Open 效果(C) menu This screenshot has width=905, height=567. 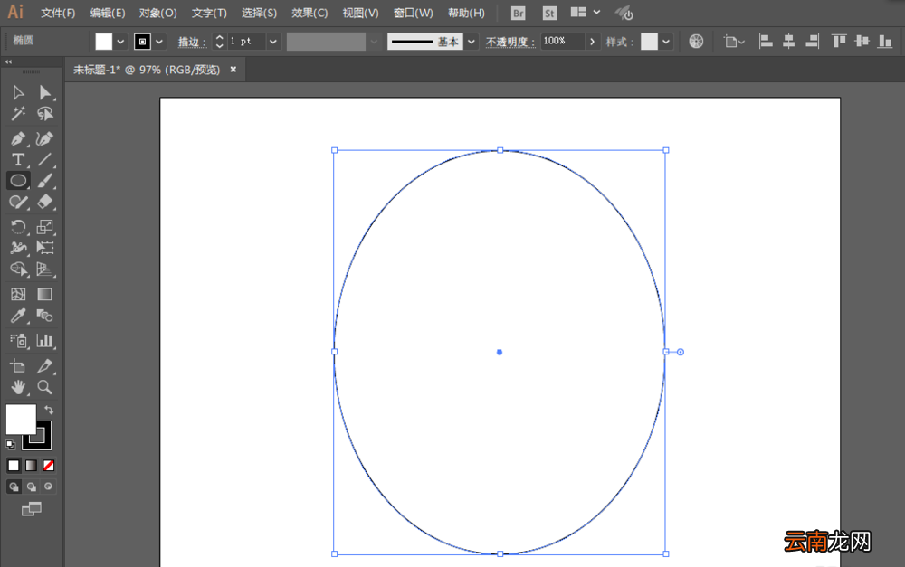coord(310,13)
